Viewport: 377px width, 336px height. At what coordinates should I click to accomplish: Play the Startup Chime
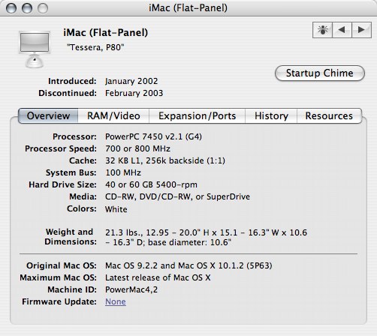coord(320,73)
